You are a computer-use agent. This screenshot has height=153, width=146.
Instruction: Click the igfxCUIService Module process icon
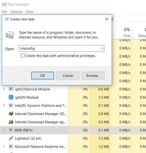(11, 89)
